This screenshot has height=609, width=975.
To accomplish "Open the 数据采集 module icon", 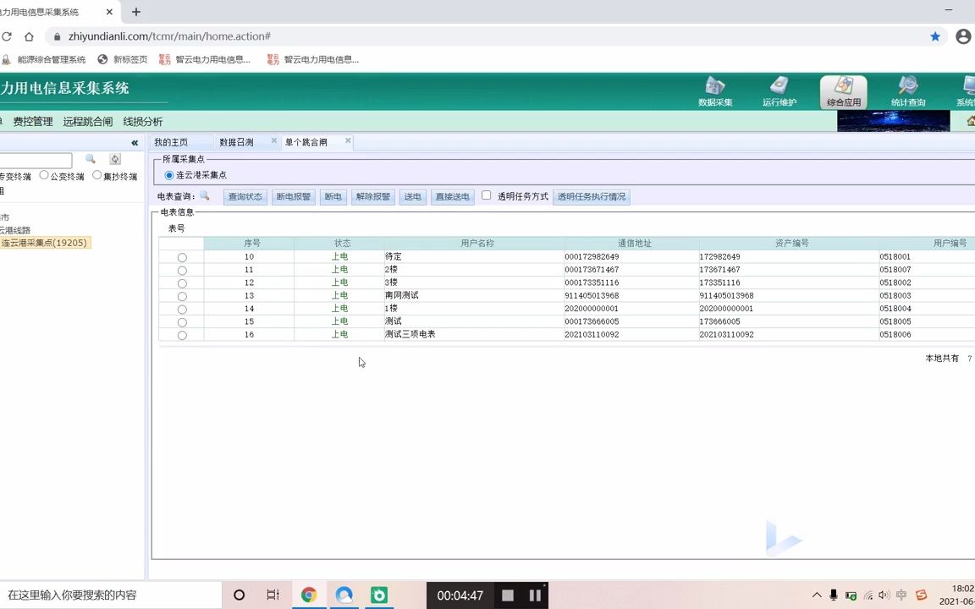I will 715,90.
